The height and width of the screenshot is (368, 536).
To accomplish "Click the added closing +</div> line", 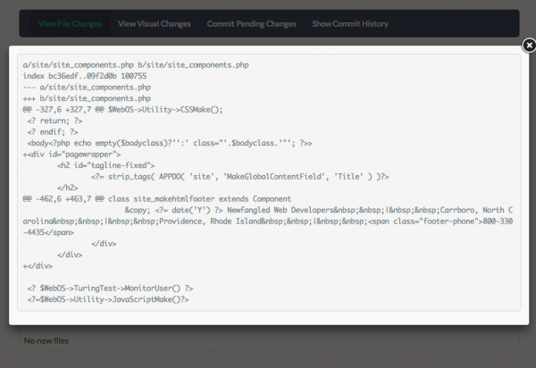I will tap(38, 266).
